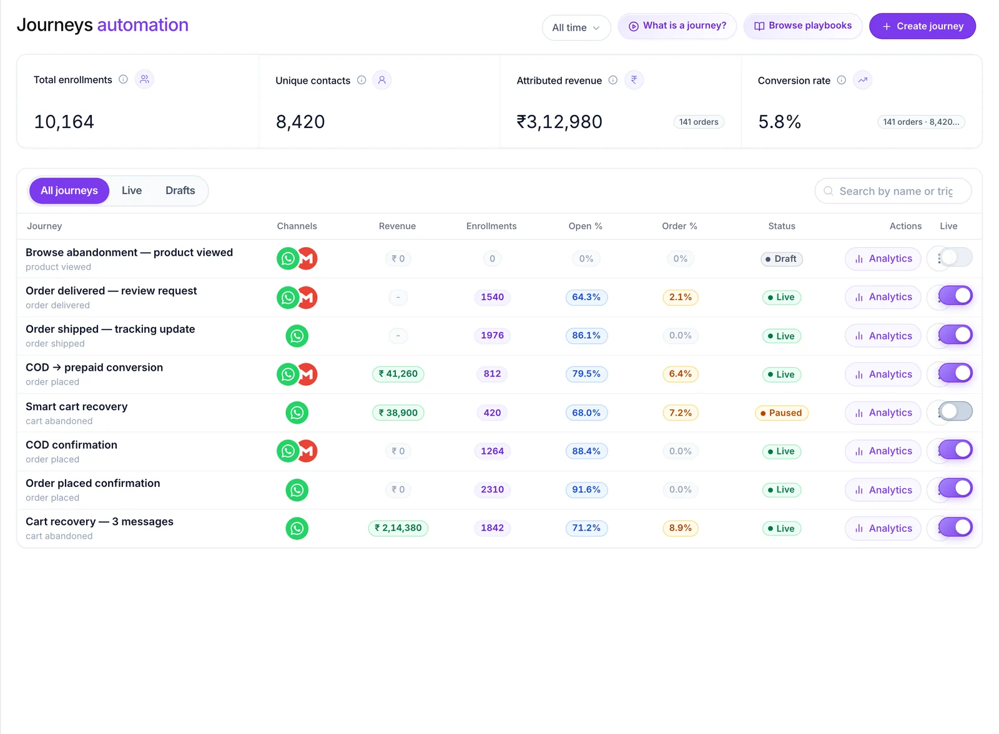Open Browse playbooks

[803, 26]
